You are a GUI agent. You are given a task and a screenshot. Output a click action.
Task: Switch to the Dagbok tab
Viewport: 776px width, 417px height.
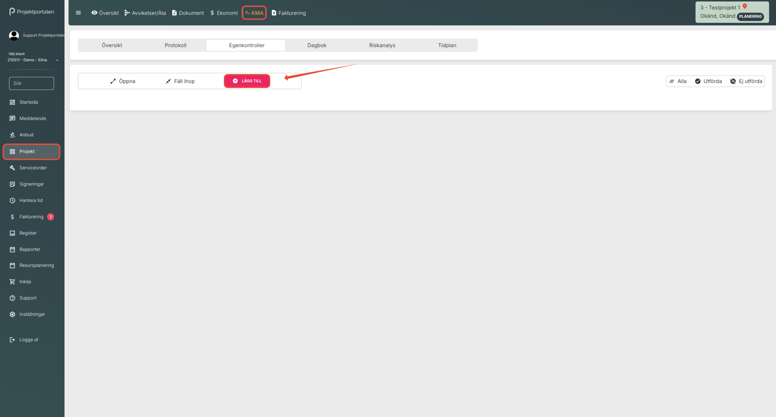pyautogui.click(x=317, y=45)
